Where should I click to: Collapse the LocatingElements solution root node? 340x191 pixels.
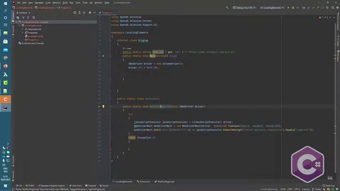[x=16, y=22]
